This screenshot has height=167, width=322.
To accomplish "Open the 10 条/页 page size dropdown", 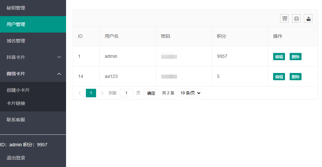I will point(190,93).
